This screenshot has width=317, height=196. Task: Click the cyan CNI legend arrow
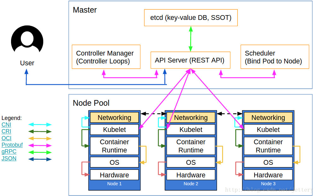pyautogui.click(x=40, y=125)
